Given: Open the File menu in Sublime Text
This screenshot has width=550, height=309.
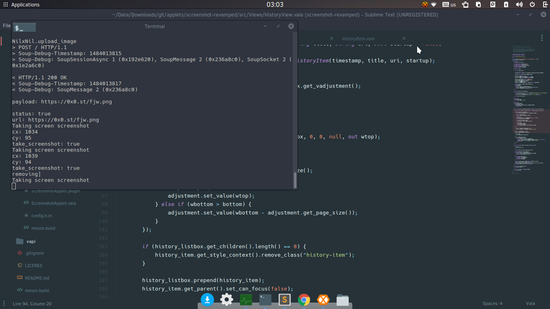Looking at the screenshot, I should tap(6, 25).
